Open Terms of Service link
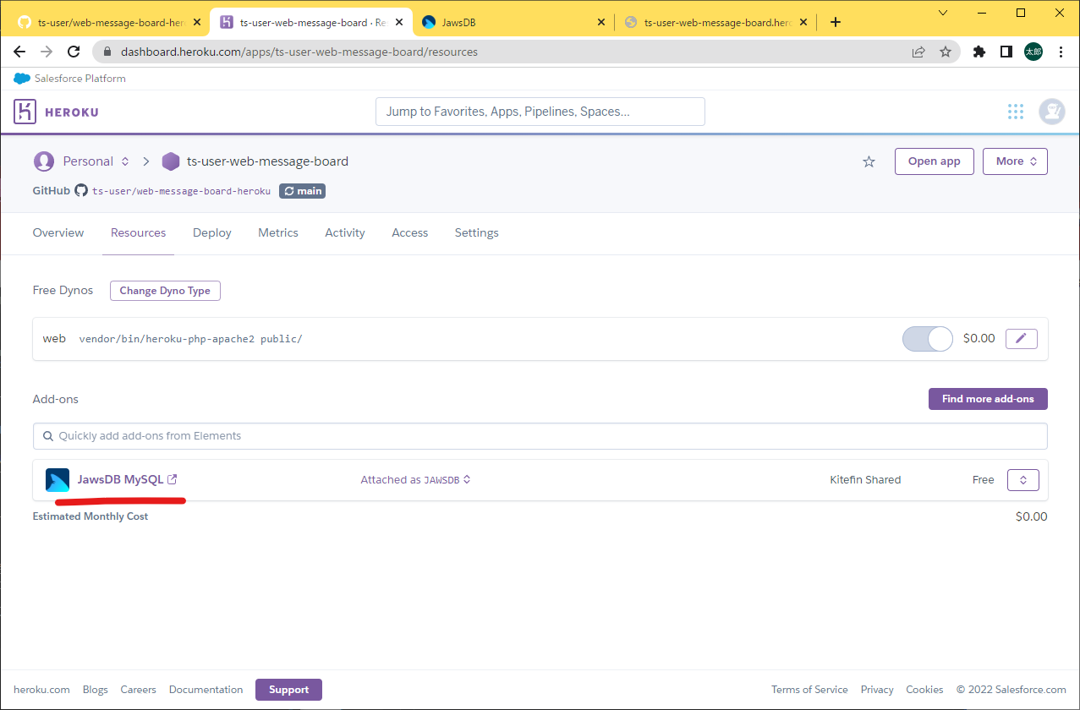 [x=809, y=690]
